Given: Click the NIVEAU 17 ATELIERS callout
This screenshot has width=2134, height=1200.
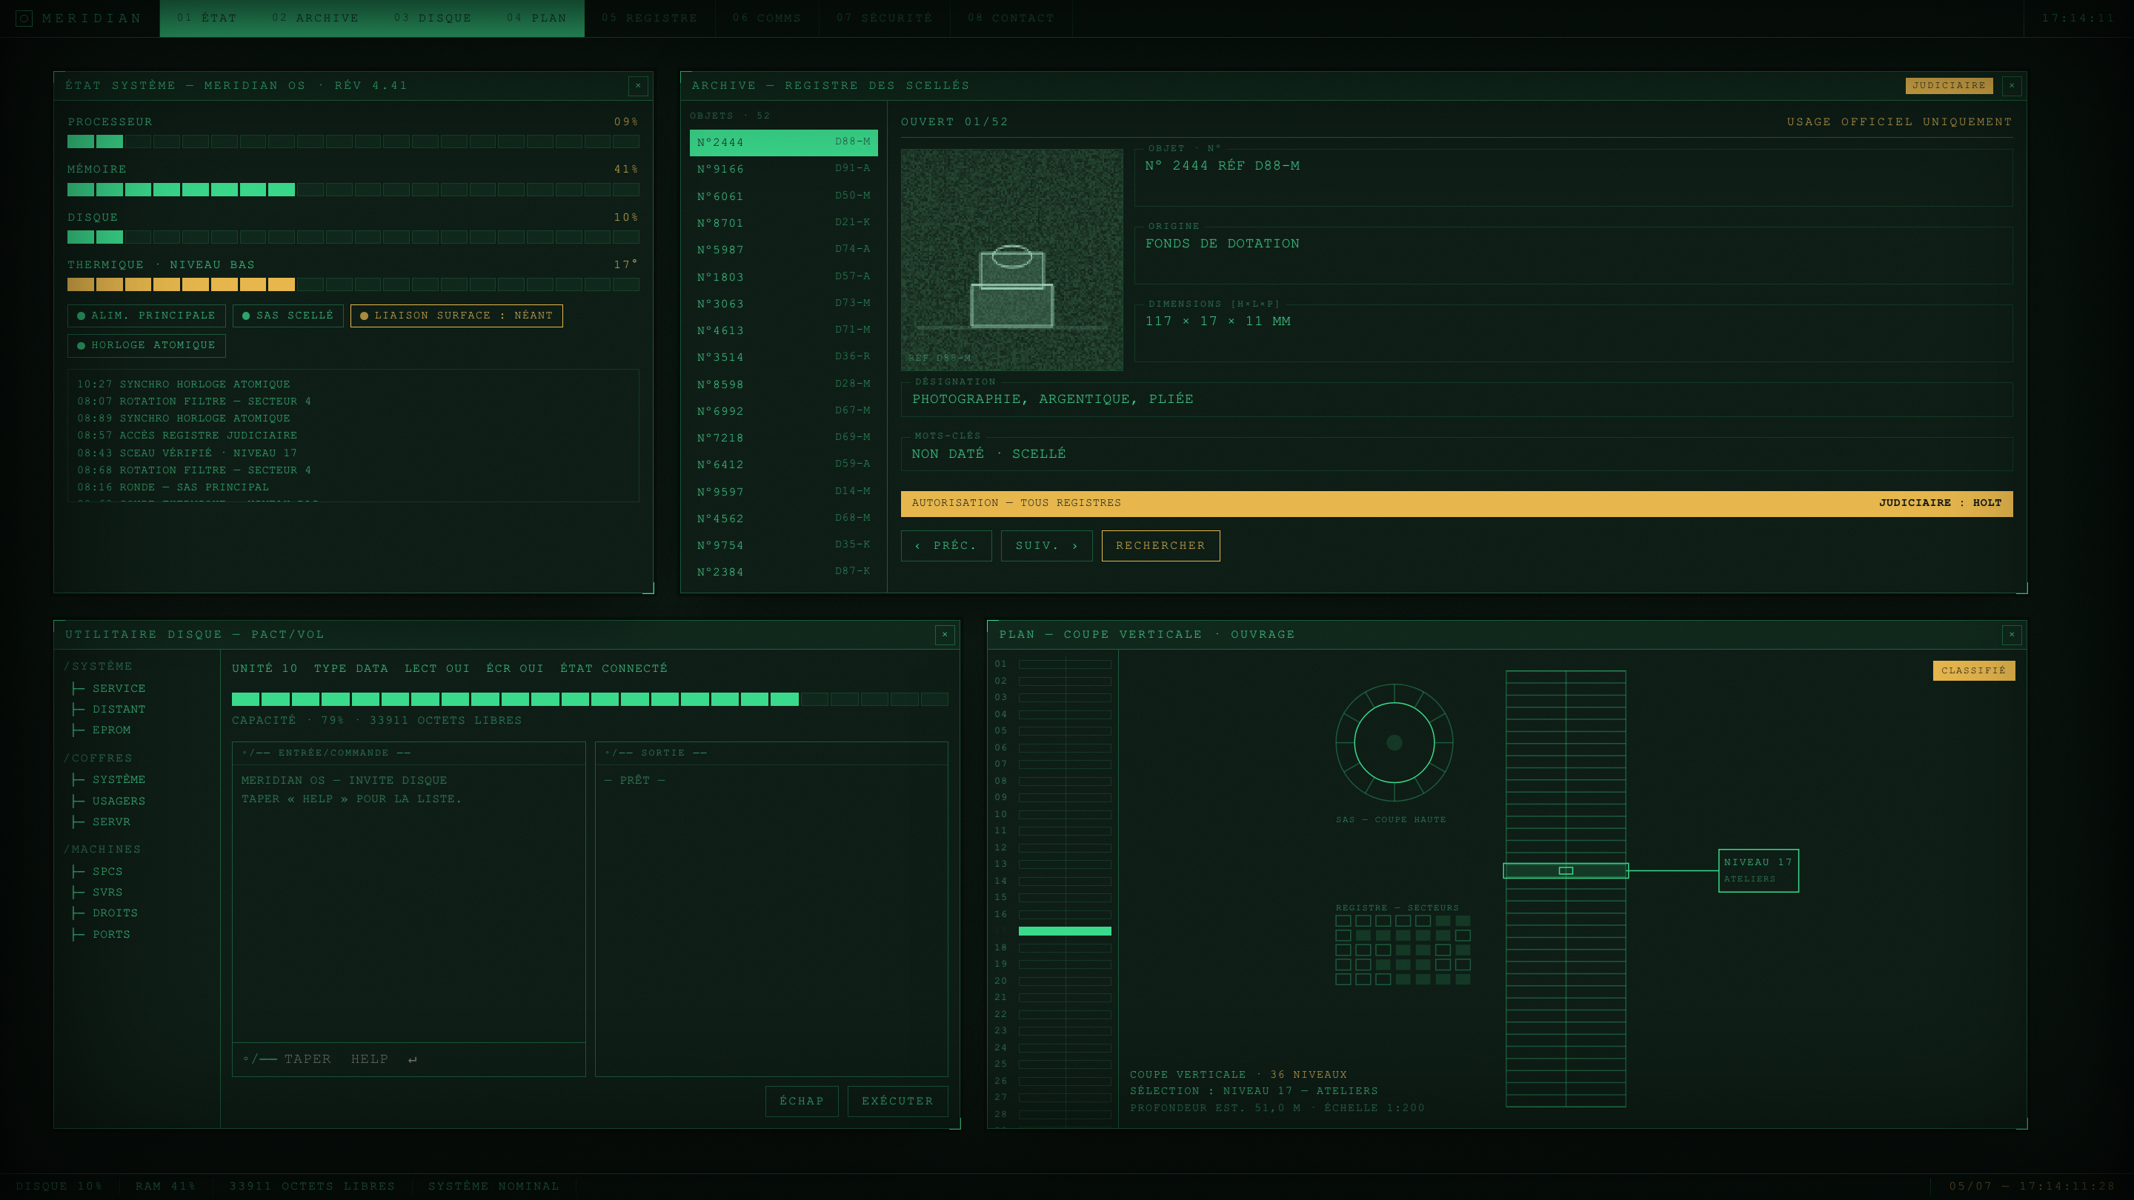Looking at the screenshot, I should point(1758,870).
